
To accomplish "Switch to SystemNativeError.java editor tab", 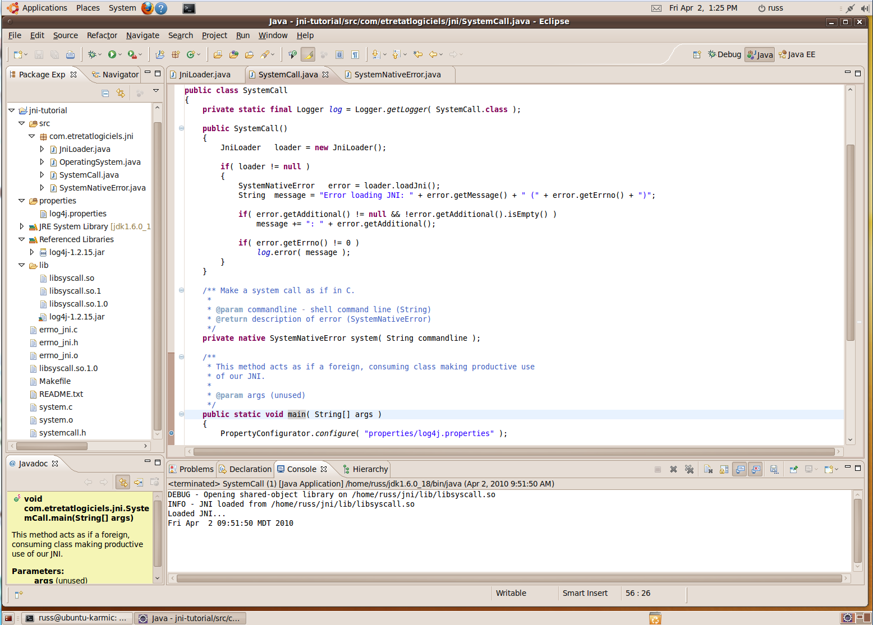I will pyautogui.click(x=397, y=75).
